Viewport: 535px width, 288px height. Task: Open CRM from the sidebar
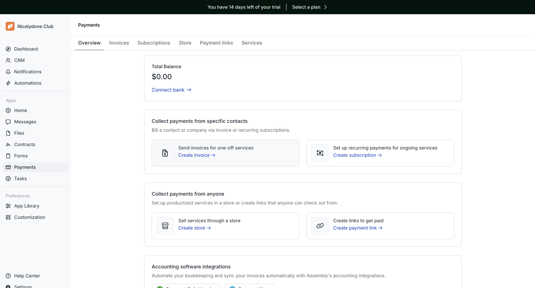coord(35,60)
